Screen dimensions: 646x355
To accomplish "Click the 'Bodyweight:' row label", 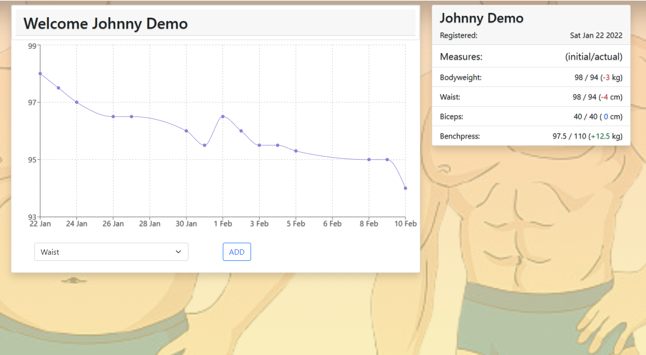I will (x=460, y=77).
